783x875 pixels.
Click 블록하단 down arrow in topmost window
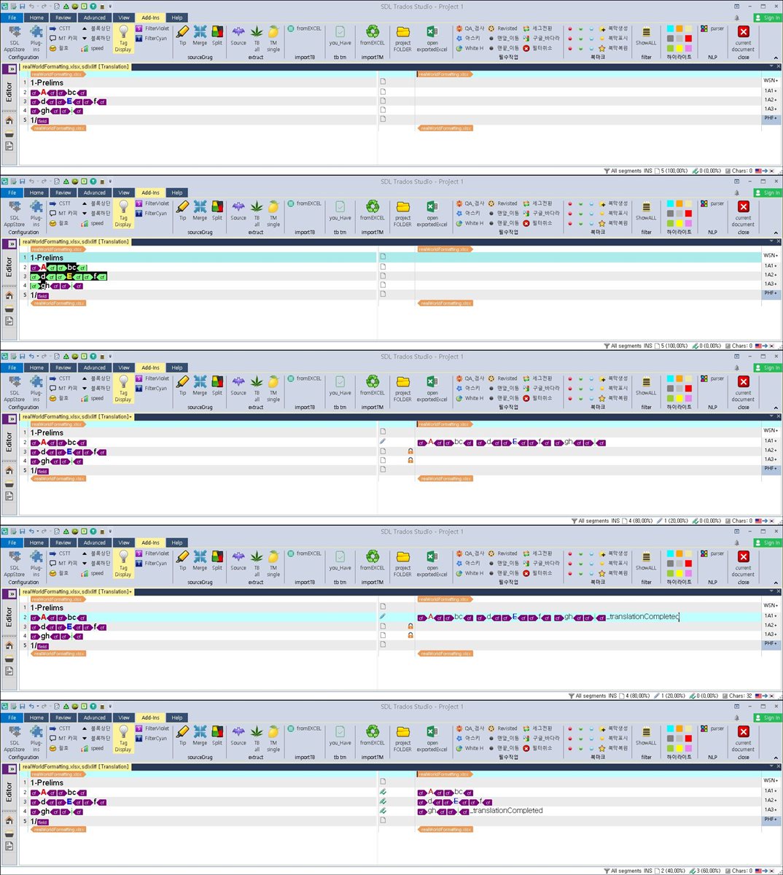pos(96,39)
